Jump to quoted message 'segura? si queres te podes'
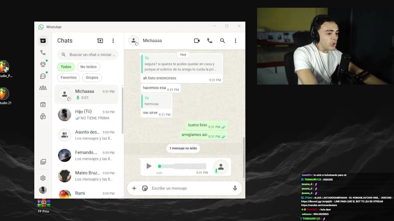The width and height of the screenshot is (394, 221). pyautogui.click(x=182, y=64)
